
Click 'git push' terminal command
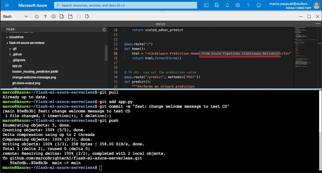[x=109, y=120]
